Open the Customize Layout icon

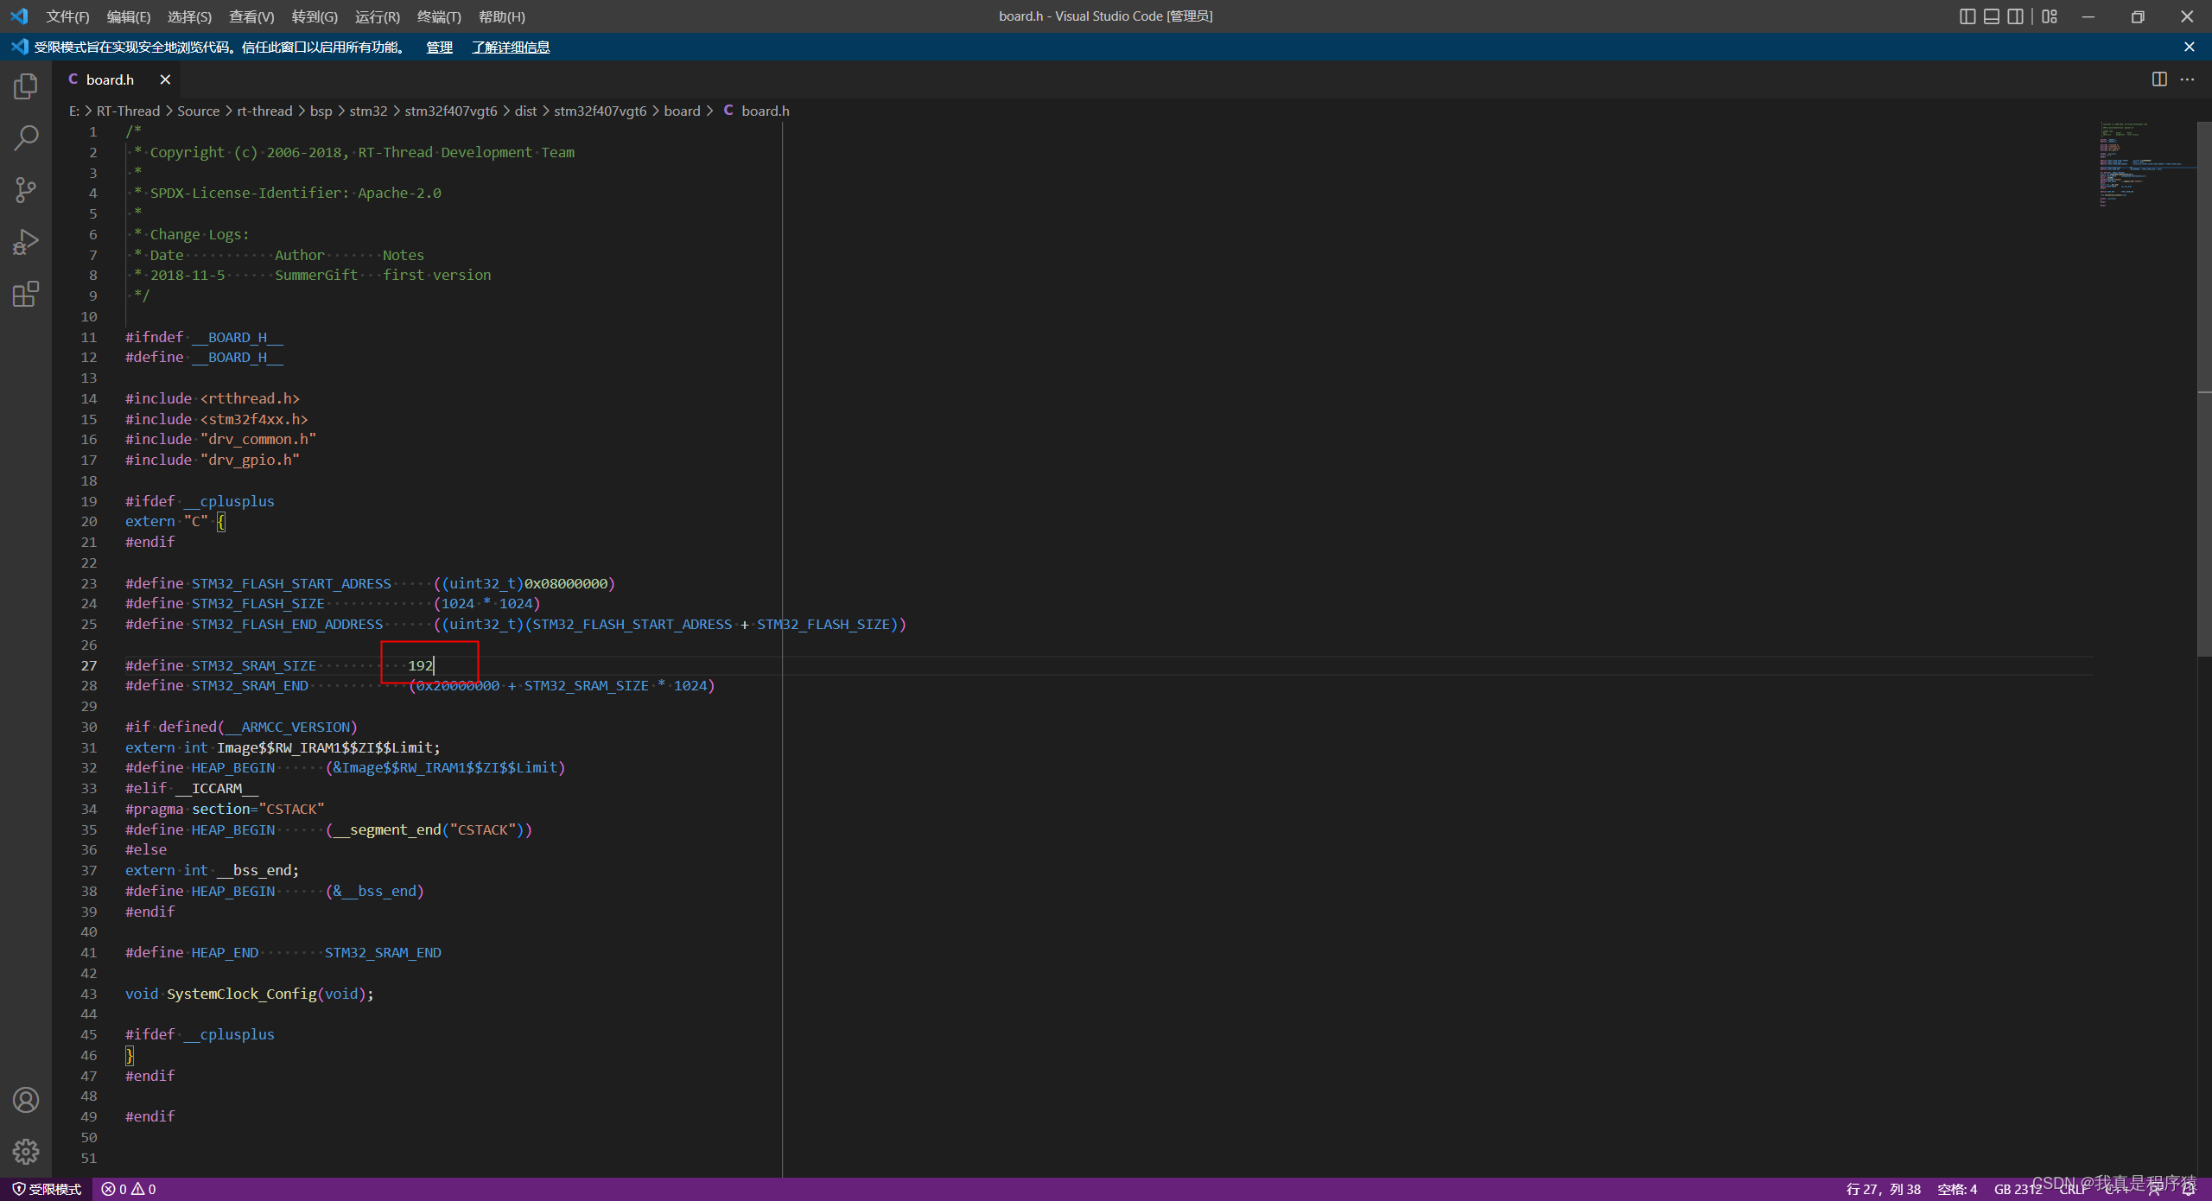[2050, 16]
